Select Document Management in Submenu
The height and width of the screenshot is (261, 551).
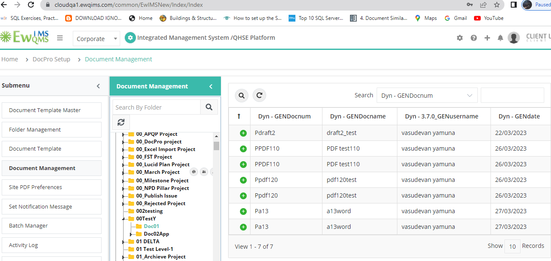(52, 168)
